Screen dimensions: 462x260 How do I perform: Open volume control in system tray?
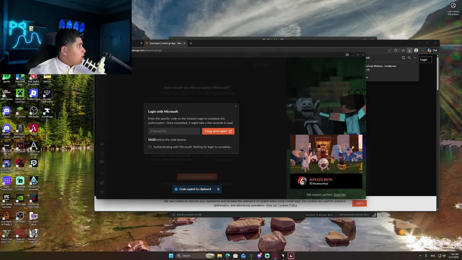(x=444, y=256)
